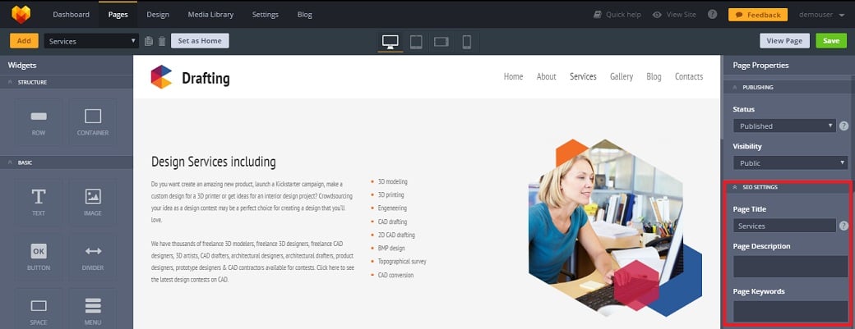
Task: Click the duplicate page icon
Action: (149, 41)
